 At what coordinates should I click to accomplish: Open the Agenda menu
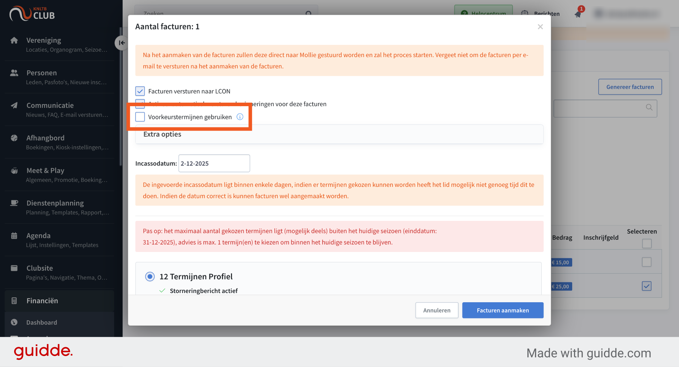tap(59, 240)
